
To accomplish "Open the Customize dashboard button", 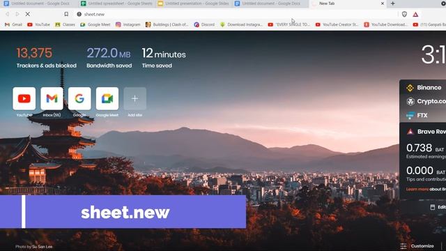I will 417,246.
